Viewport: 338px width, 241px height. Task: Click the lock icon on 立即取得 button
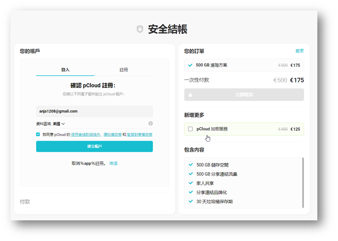tap(190, 94)
